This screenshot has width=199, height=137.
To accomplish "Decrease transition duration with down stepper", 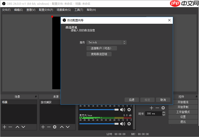I will (164, 115).
